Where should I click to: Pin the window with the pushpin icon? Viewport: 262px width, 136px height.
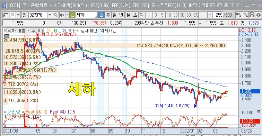click(x=226, y=5)
